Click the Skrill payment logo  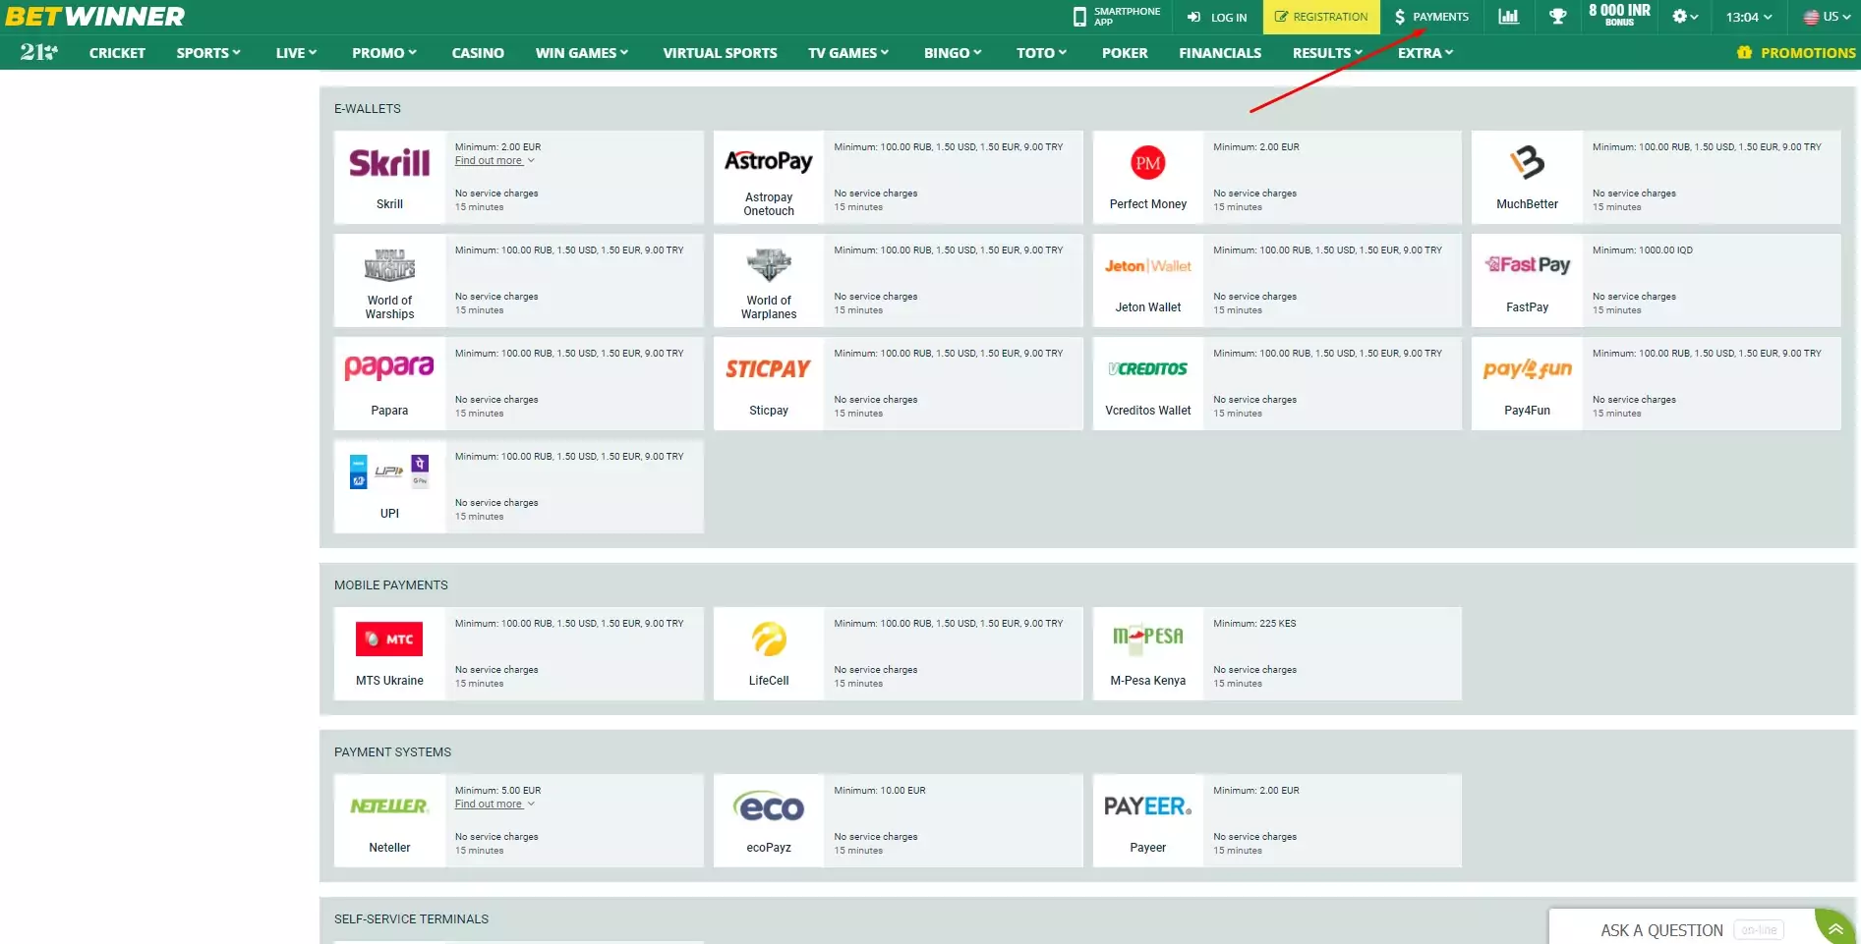pyautogui.click(x=389, y=163)
